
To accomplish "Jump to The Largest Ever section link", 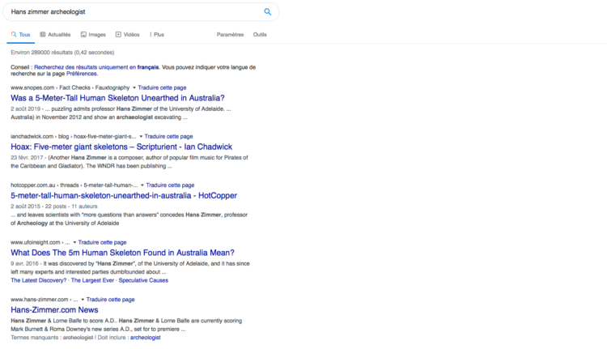I will click(x=92, y=280).
